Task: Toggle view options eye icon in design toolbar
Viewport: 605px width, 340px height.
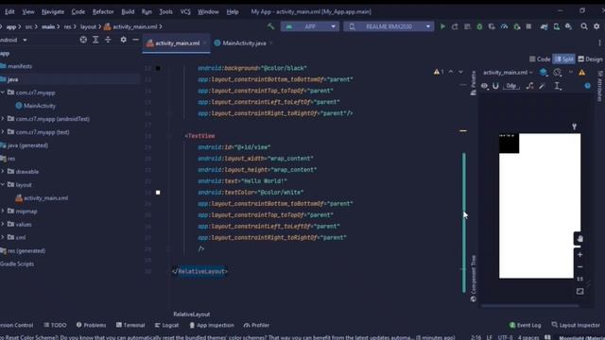Action: 485,86
